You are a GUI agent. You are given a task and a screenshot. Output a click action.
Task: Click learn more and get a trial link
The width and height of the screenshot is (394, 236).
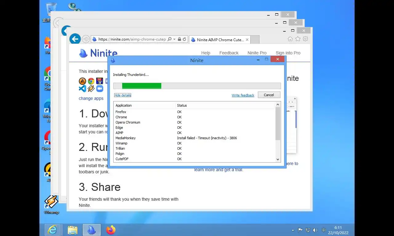[x=219, y=170]
